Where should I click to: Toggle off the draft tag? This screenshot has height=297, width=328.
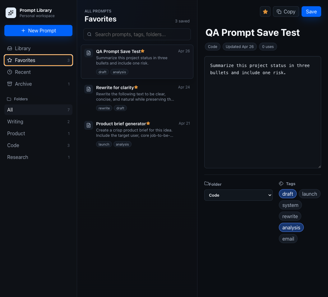[x=288, y=194]
